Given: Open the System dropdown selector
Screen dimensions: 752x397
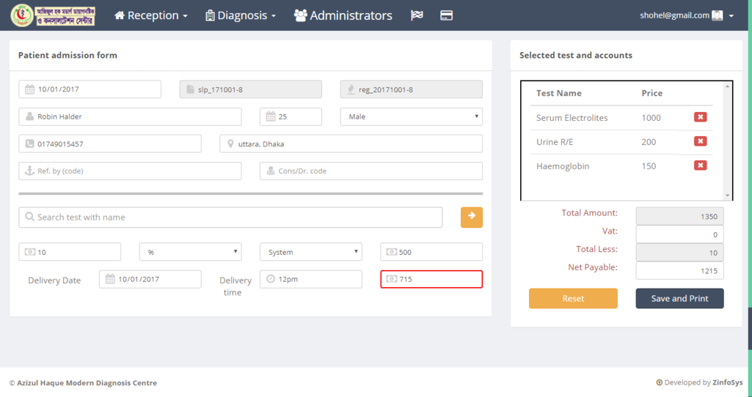Looking at the screenshot, I should [x=310, y=252].
